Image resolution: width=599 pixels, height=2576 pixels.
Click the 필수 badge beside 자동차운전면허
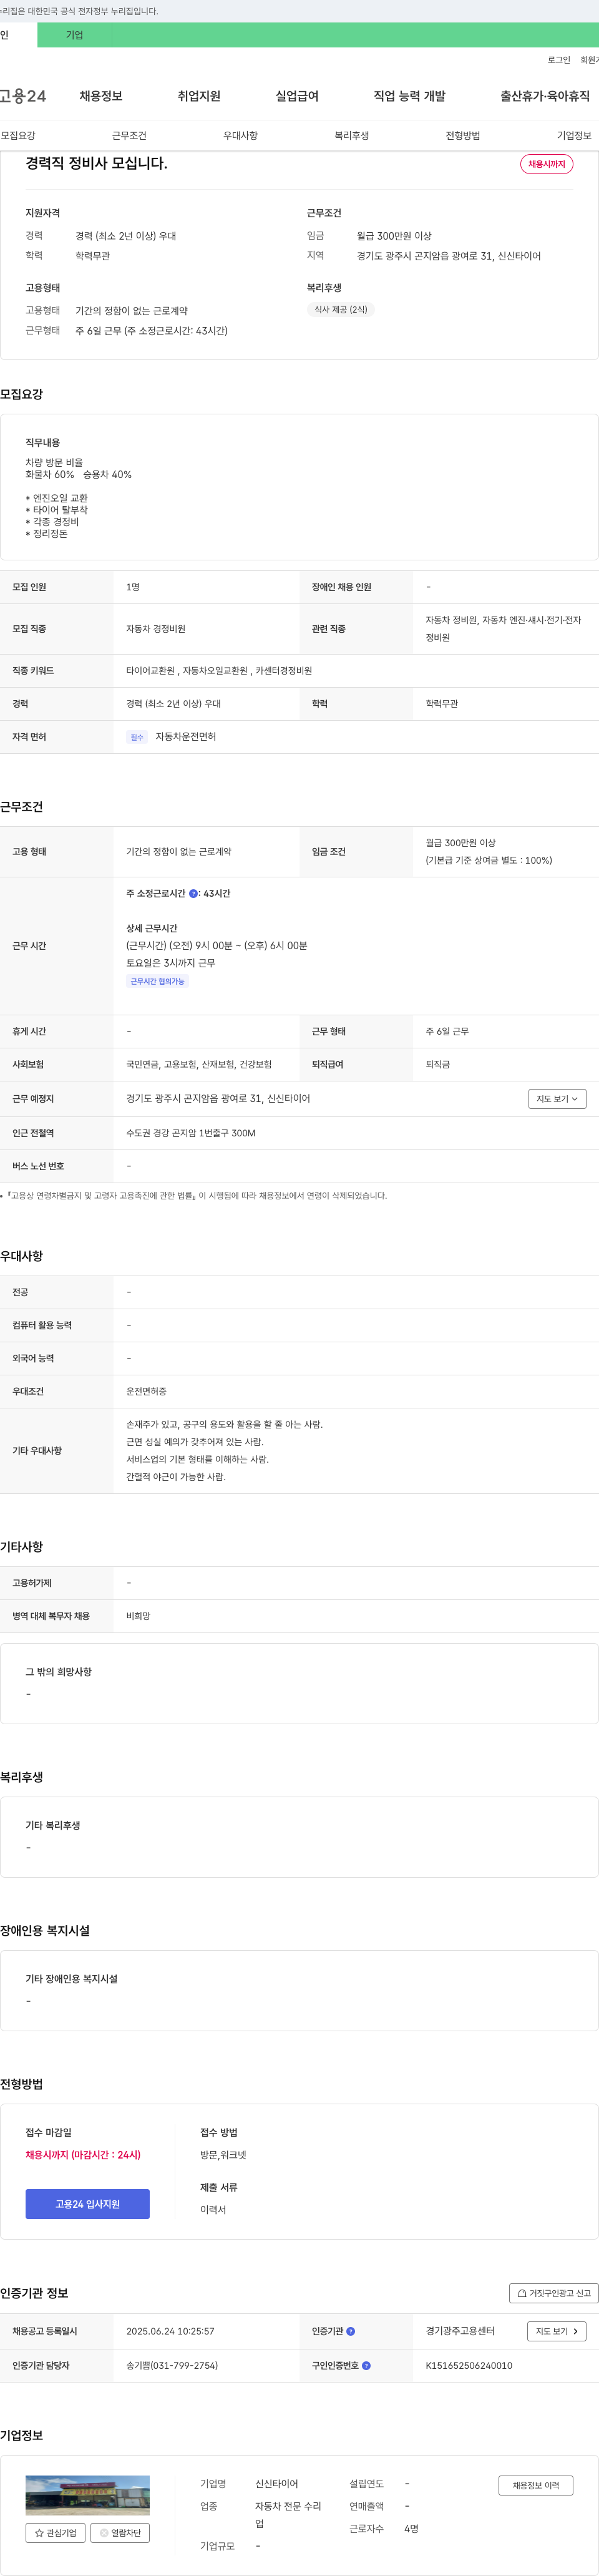(x=137, y=737)
